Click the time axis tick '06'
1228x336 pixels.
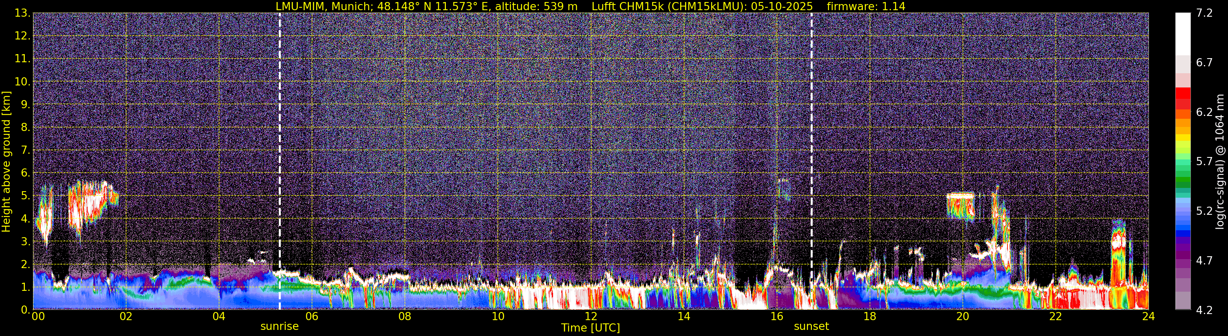coord(312,317)
